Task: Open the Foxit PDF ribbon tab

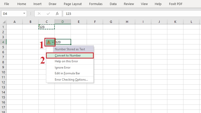Action: pyautogui.click(x=176, y=4)
